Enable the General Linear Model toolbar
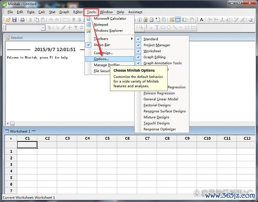This screenshot has height=202, width=258. [161, 99]
